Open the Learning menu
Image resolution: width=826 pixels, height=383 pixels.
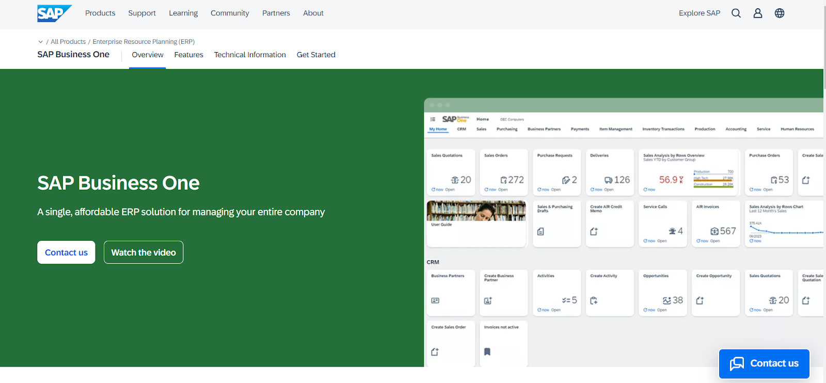183,13
